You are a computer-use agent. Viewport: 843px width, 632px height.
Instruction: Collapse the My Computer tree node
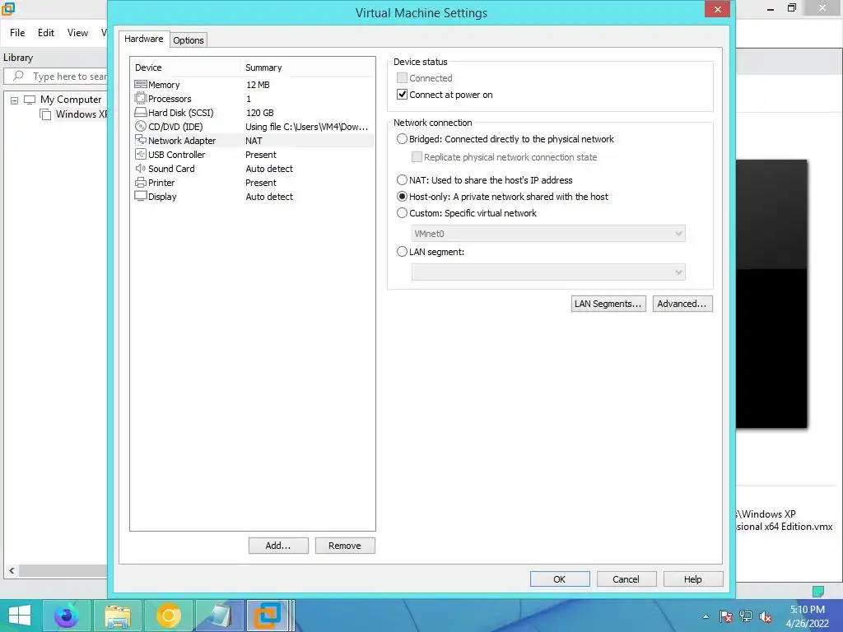pos(15,100)
